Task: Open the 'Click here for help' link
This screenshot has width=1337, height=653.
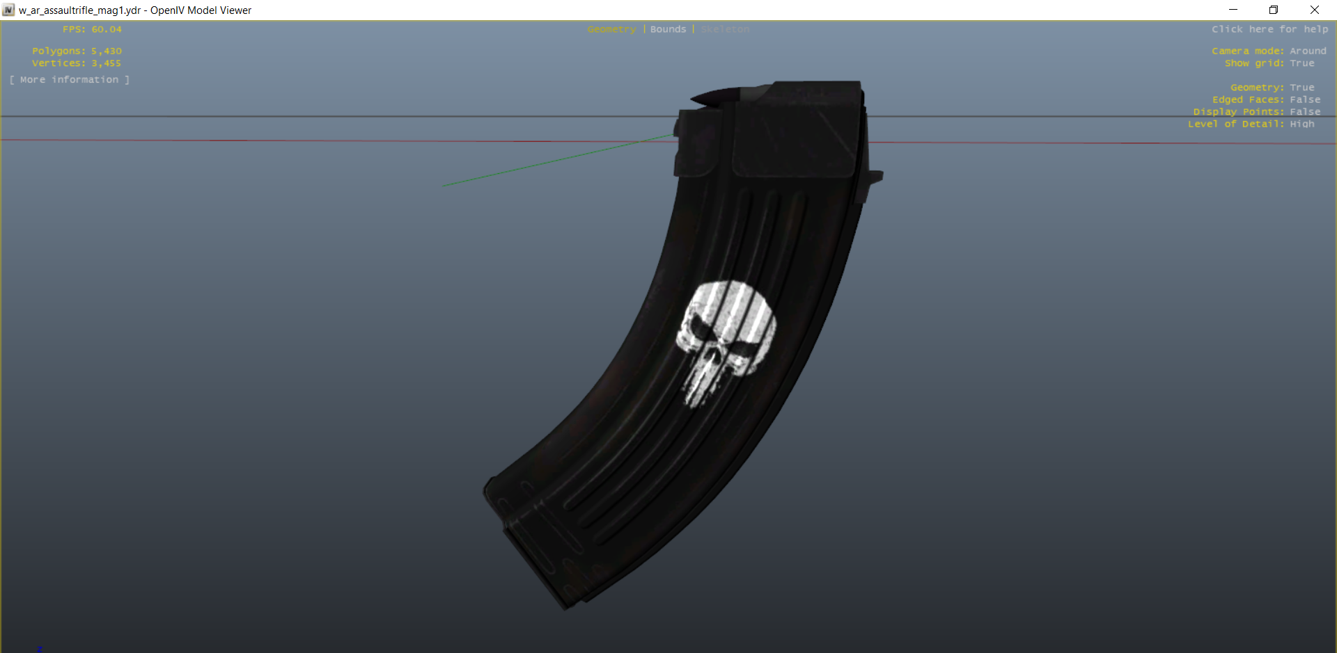Action: click(1269, 29)
